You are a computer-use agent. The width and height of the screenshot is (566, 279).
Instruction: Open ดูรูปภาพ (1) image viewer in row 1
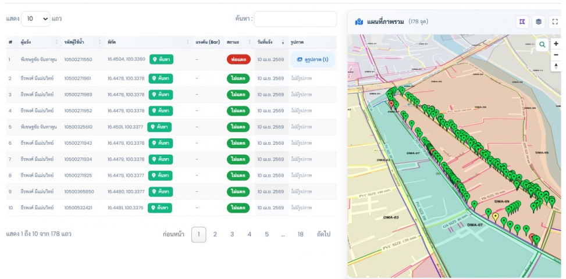312,59
